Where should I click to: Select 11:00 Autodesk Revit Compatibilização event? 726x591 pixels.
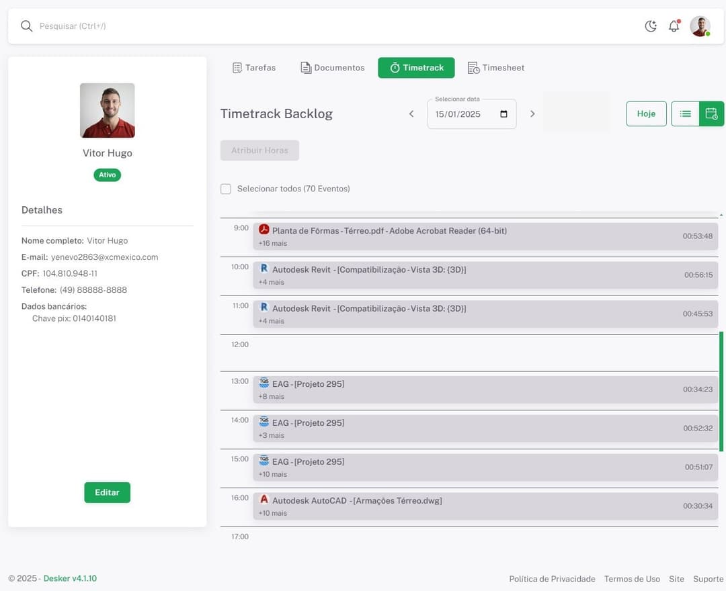click(x=485, y=314)
